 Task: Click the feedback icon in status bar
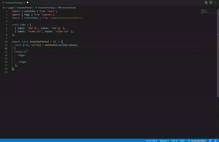click(210, 141)
